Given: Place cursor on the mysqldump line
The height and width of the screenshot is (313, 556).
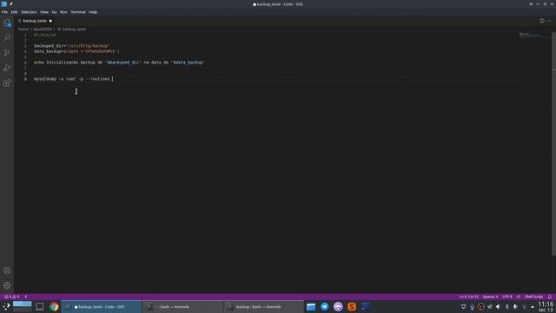Looking at the screenshot, I should [72, 79].
